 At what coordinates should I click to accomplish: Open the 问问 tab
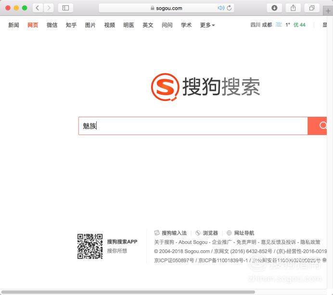click(167, 25)
